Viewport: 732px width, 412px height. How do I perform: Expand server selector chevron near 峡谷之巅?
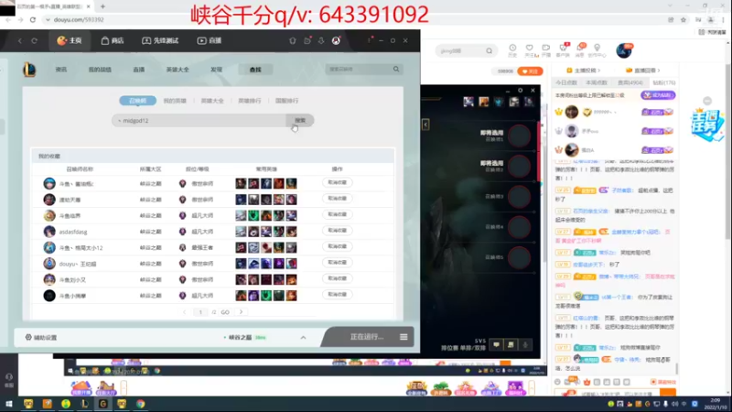tap(303, 337)
